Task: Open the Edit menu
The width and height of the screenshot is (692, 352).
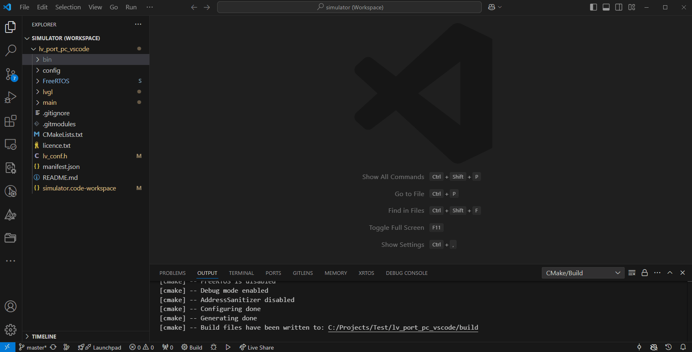Action: tap(42, 7)
